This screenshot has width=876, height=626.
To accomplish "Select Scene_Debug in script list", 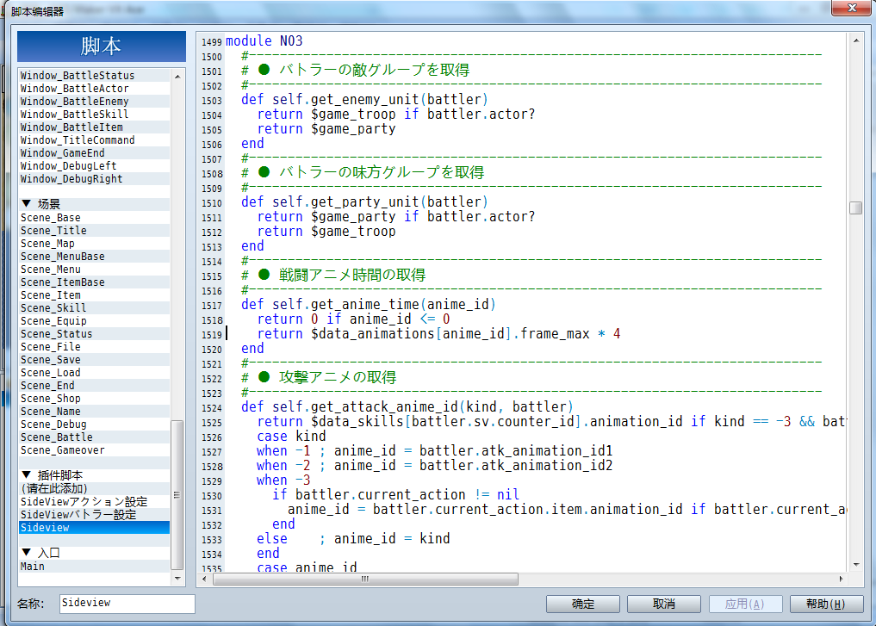I will click(95, 425).
